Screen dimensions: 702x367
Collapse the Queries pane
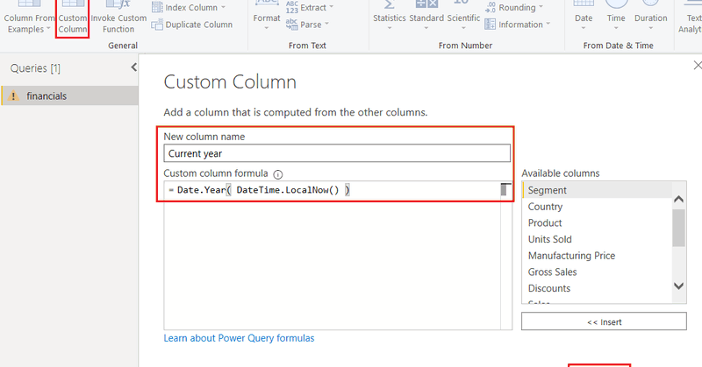pyautogui.click(x=134, y=67)
